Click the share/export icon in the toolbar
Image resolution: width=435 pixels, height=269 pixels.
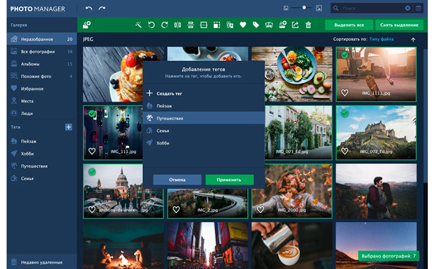tap(295, 25)
